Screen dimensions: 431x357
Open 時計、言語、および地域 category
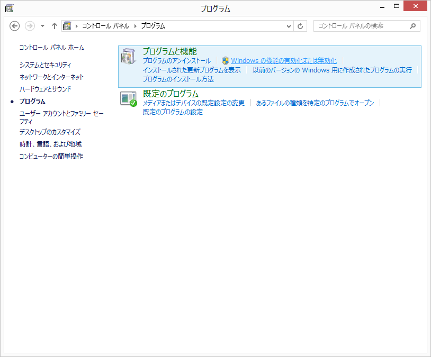51,144
